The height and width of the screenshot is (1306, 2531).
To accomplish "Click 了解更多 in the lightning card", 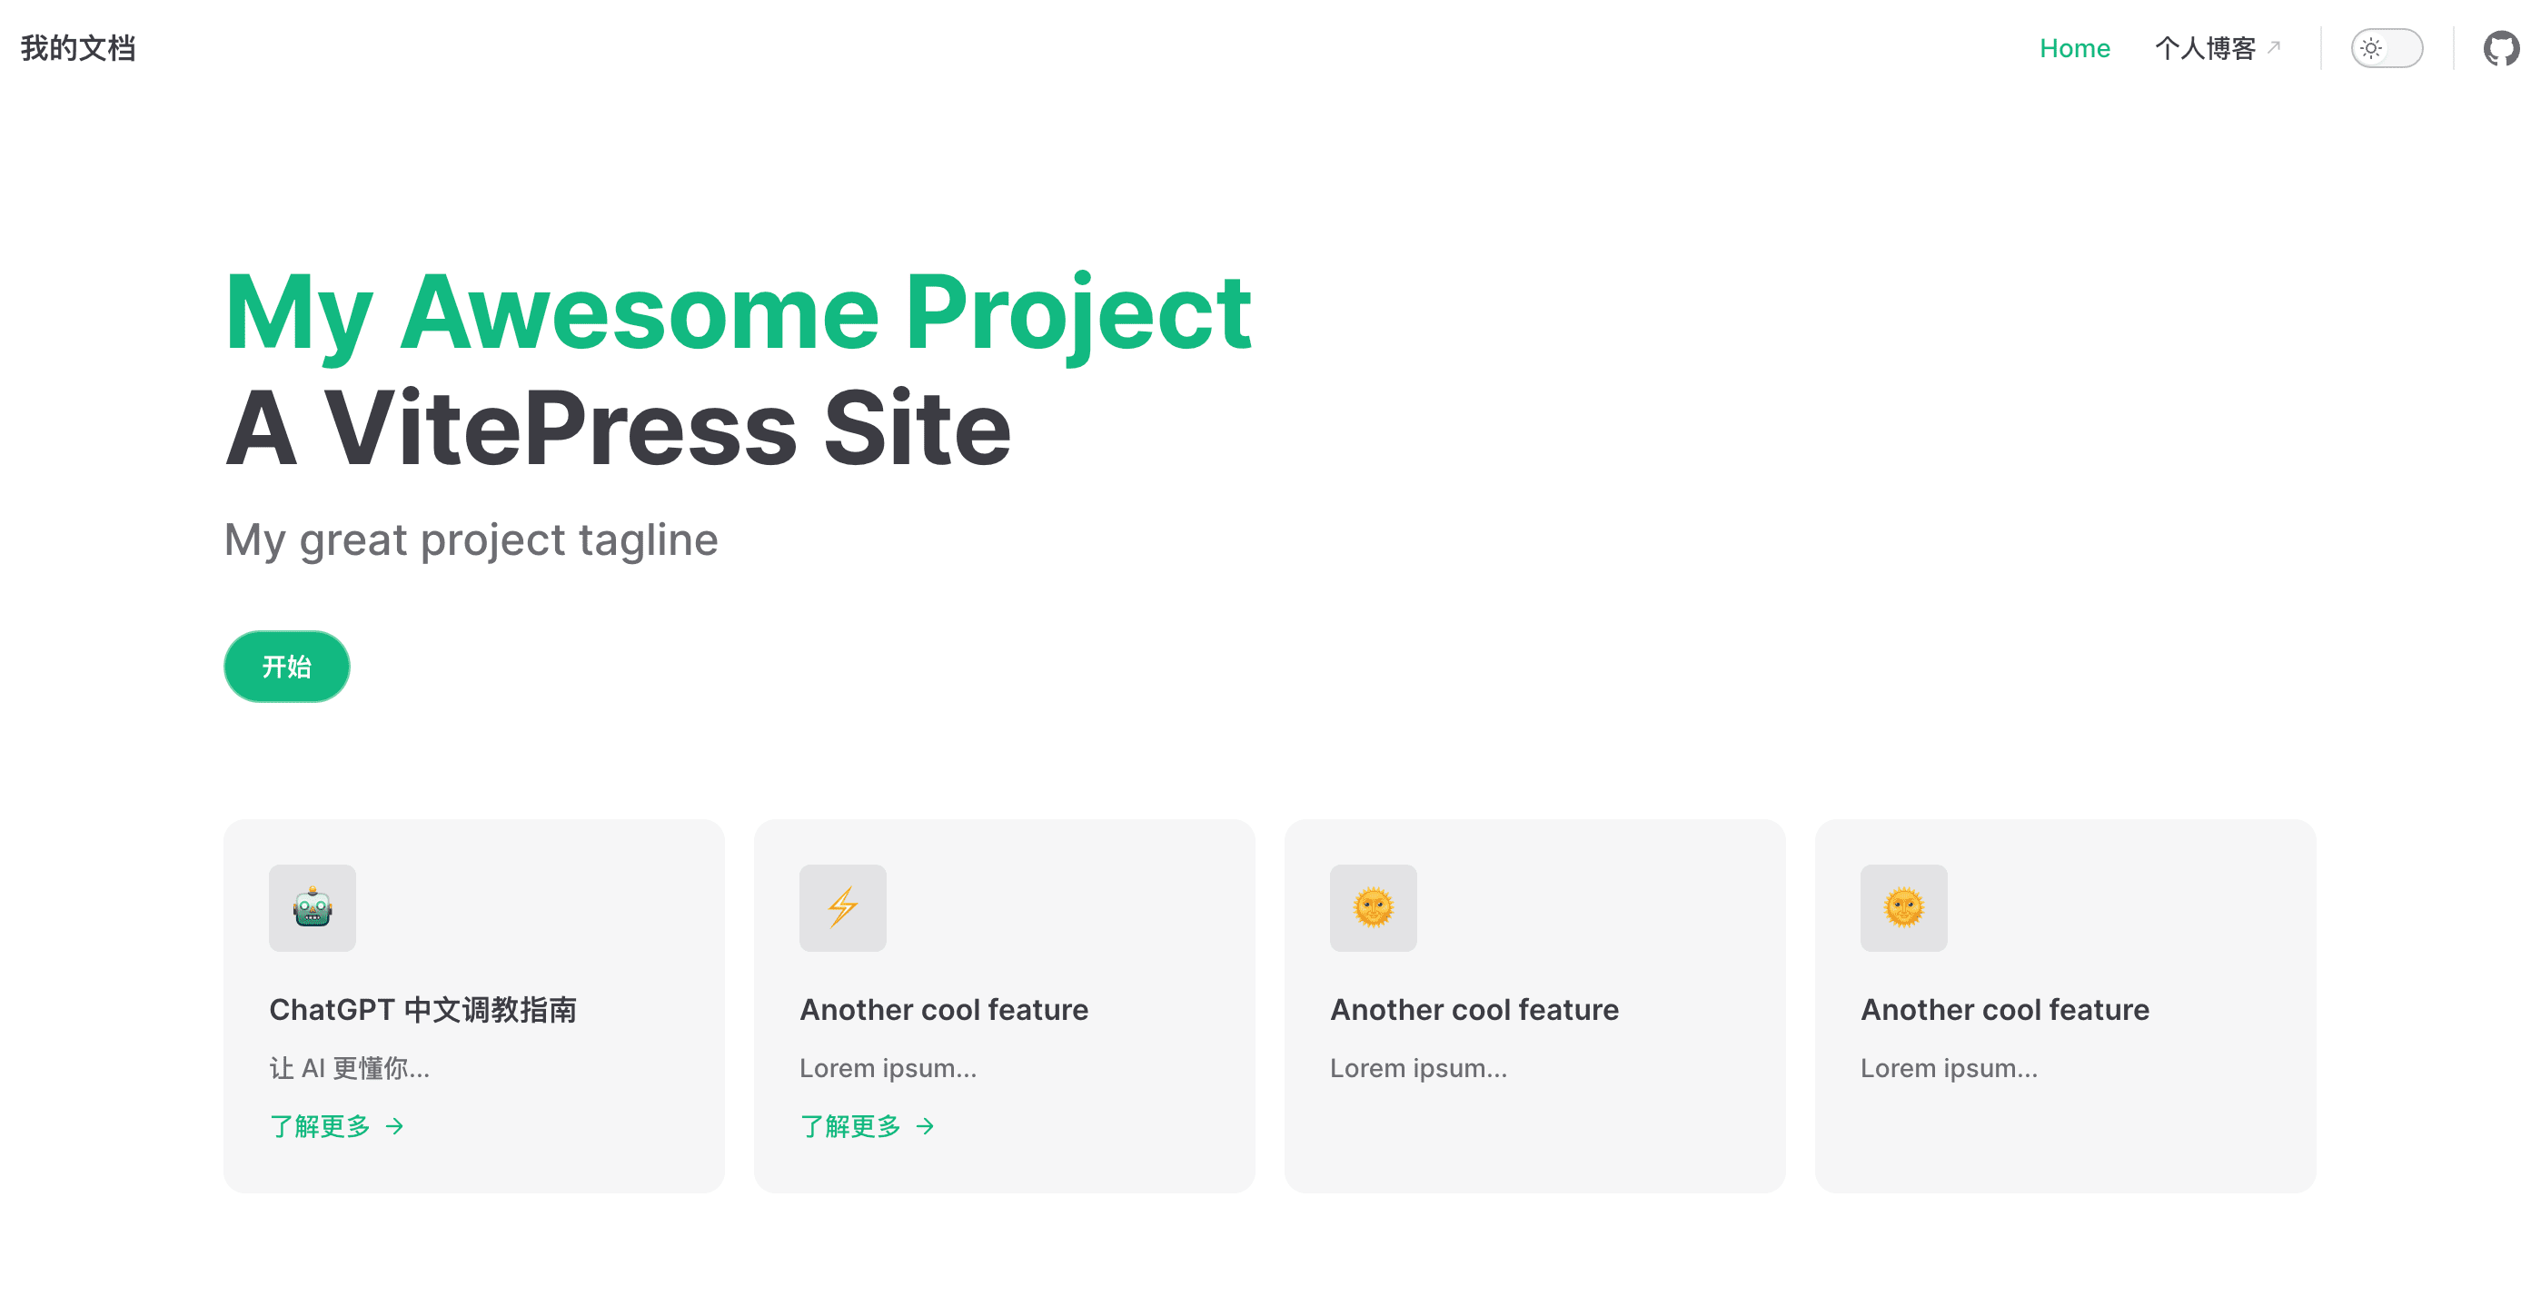I will tap(851, 1125).
